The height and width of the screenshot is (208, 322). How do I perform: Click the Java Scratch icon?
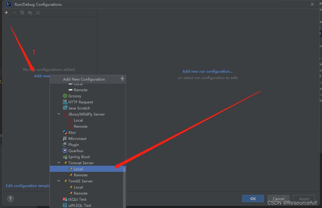(65, 108)
